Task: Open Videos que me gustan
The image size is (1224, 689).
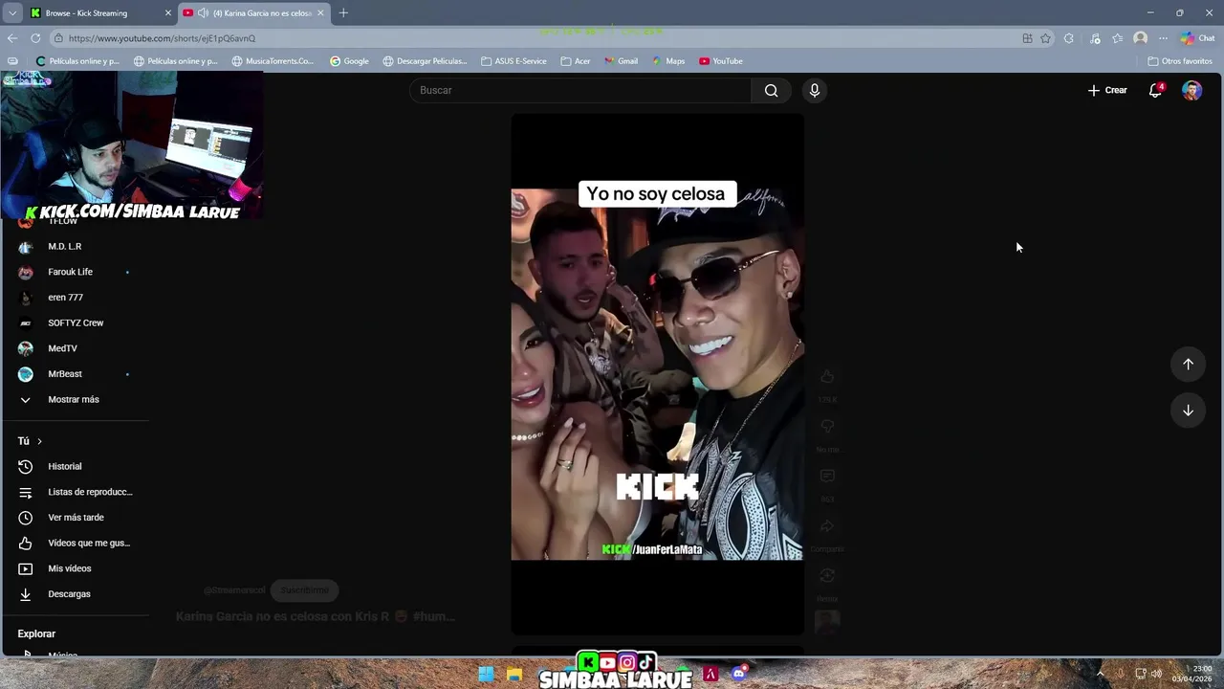Action: [x=75, y=544]
